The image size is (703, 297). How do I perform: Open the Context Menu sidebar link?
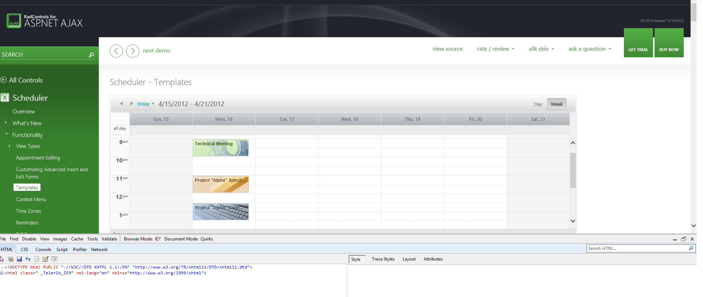[x=31, y=200]
